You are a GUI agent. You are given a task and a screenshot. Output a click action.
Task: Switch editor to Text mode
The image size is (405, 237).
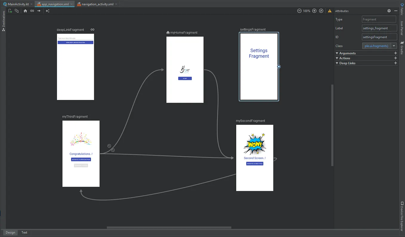tap(24, 232)
